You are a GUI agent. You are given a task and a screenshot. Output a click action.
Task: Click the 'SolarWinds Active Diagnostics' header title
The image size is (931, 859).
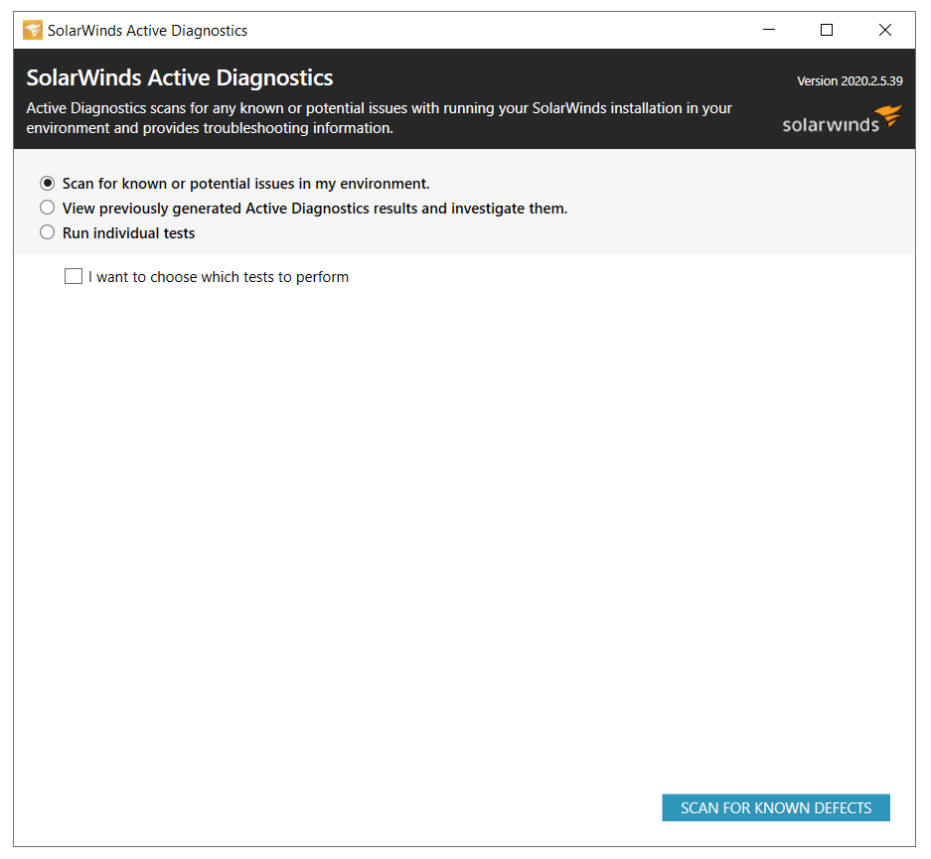[x=180, y=77]
